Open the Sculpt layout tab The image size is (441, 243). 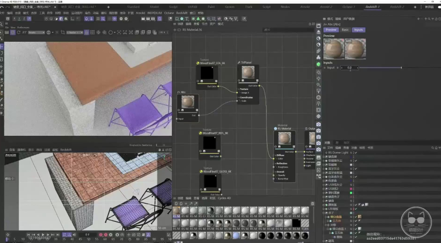[x=173, y=7]
